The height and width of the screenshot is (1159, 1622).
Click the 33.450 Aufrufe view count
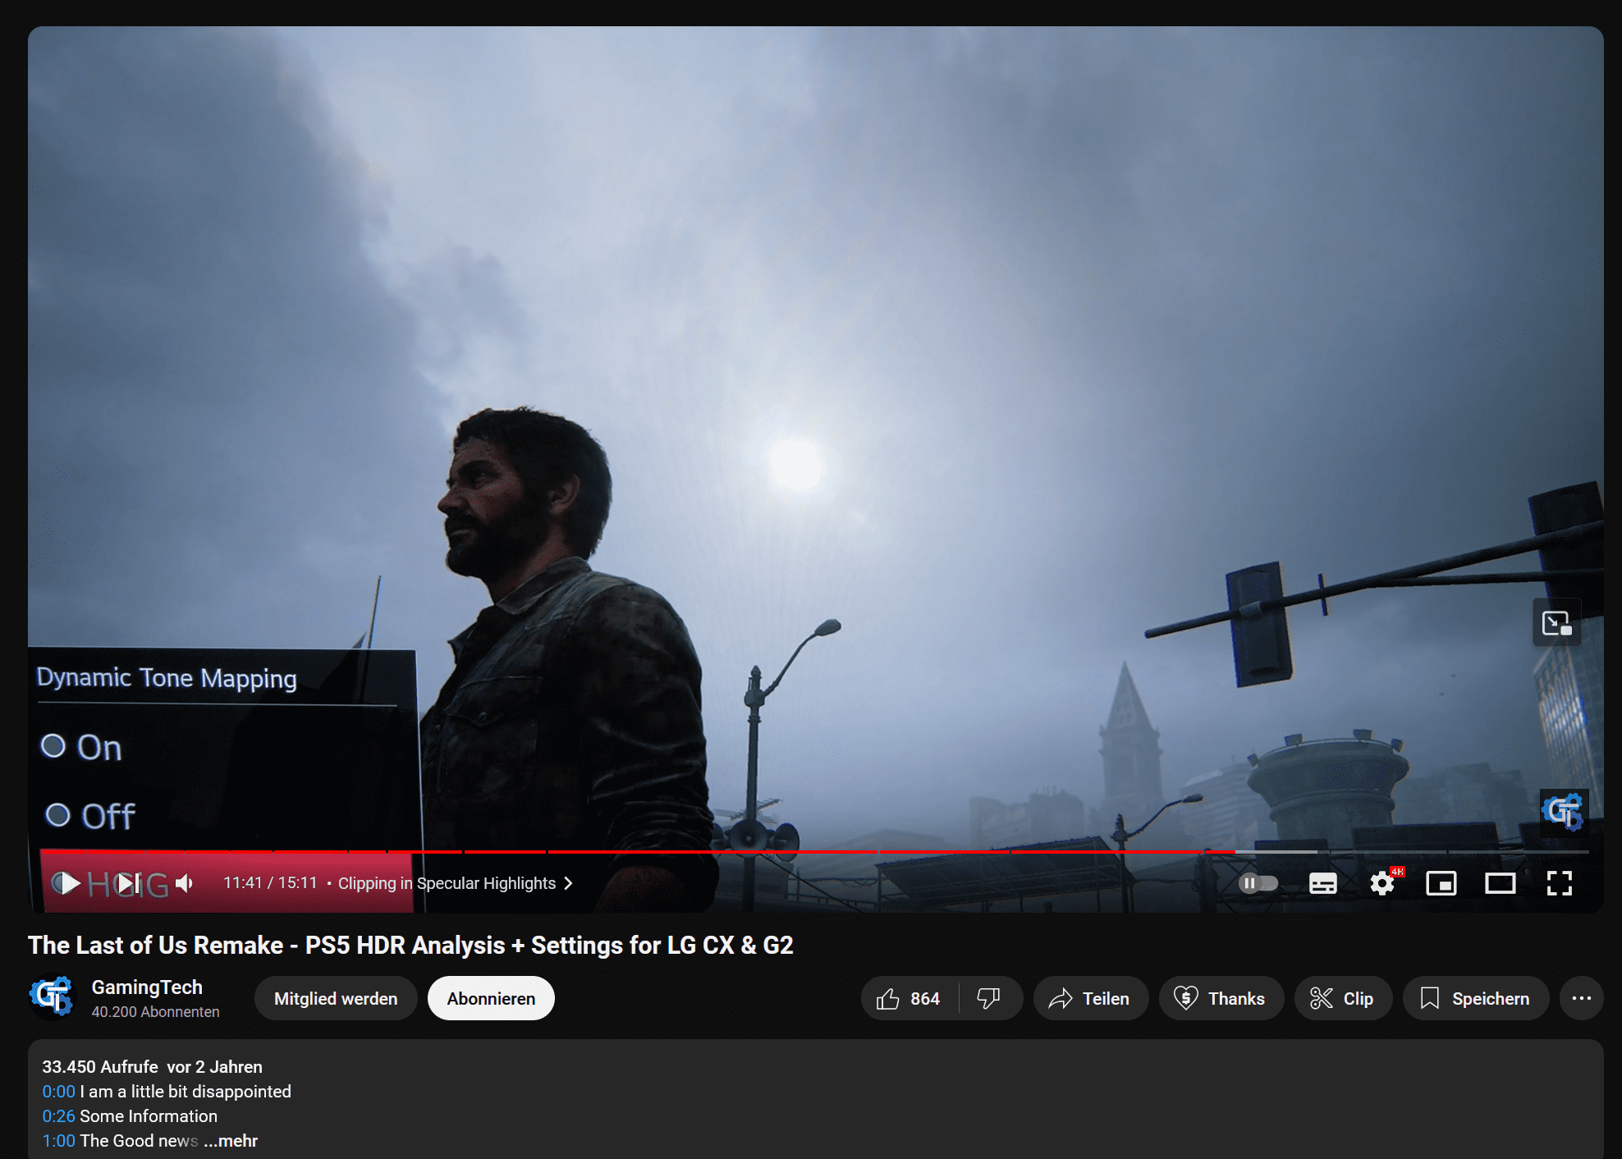coord(100,1067)
